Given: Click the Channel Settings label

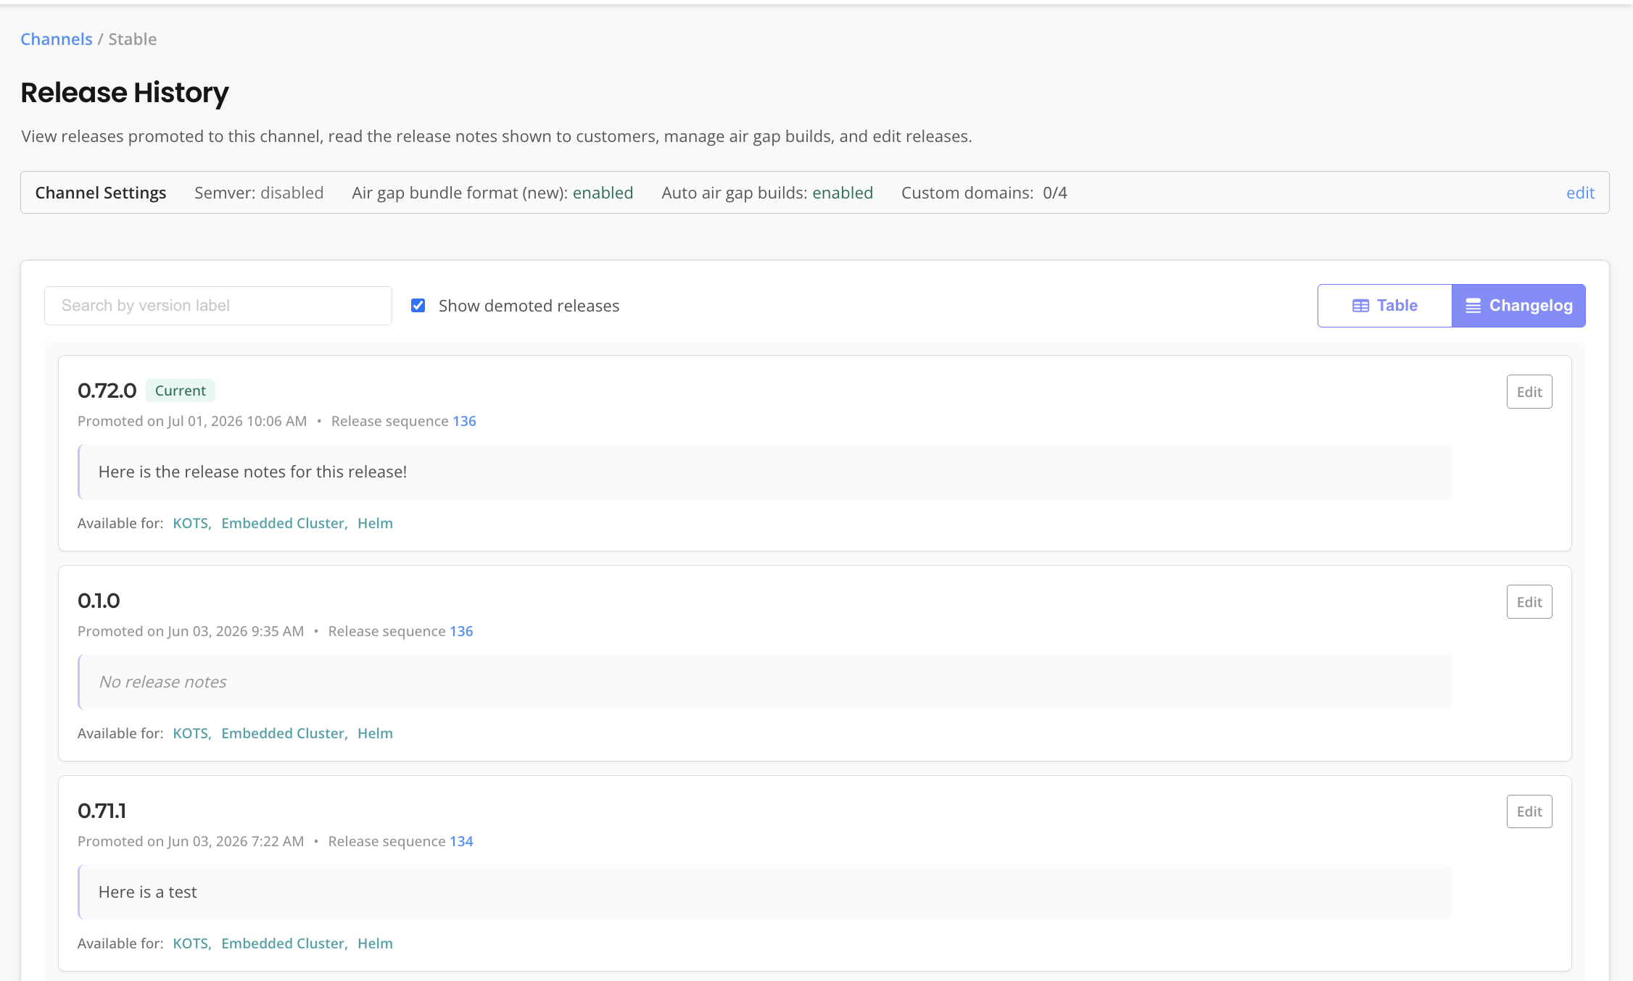Looking at the screenshot, I should (x=101, y=193).
